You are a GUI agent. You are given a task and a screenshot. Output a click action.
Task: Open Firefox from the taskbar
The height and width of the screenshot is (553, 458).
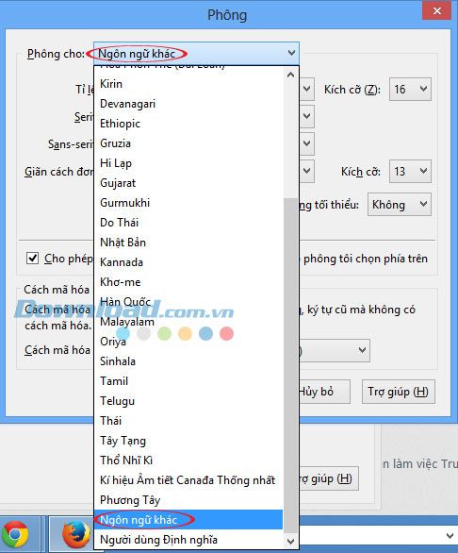76,534
